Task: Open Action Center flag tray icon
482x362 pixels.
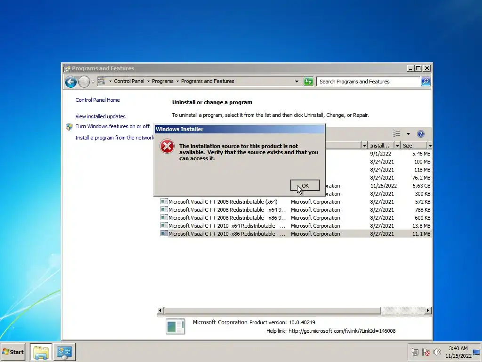Action: tap(426, 352)
